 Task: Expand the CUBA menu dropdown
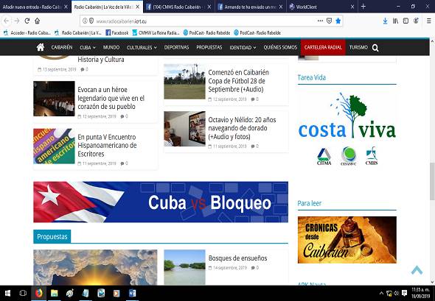click(x=88, y=47)
